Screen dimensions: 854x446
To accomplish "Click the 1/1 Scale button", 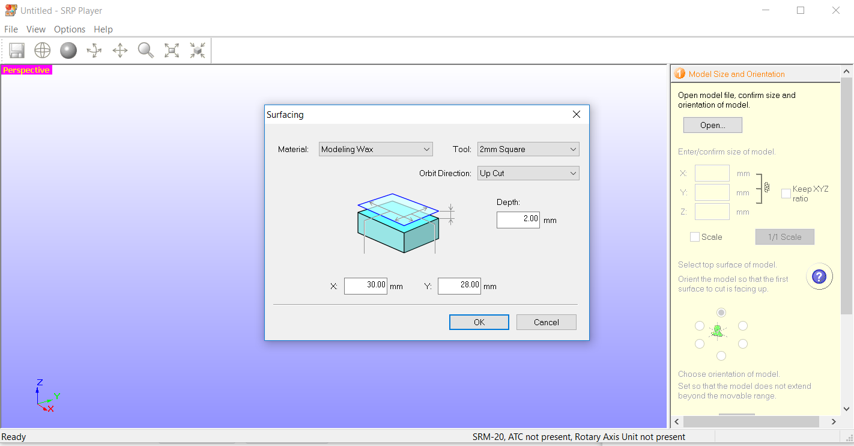I will coord(785,237).
